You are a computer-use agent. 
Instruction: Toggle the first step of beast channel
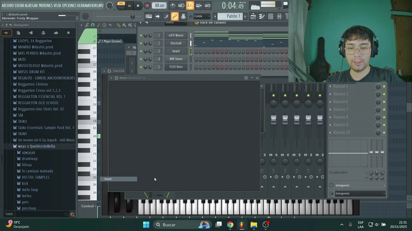point(196,51)
